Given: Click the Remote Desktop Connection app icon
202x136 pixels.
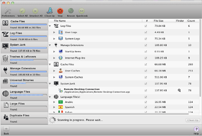Looking at the screenshot, I should 61,91.
